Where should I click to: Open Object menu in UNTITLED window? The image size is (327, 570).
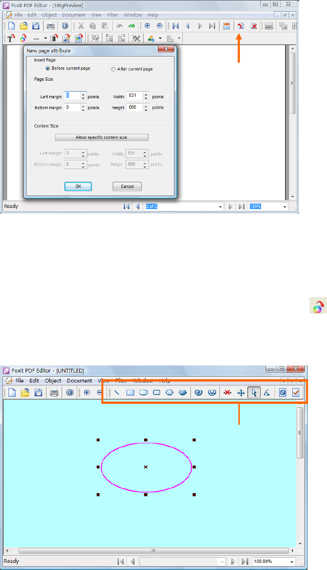[53, 381]
